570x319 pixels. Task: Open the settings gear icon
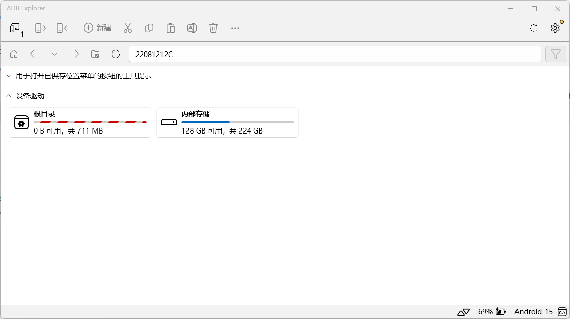click(x=555, y=28)
